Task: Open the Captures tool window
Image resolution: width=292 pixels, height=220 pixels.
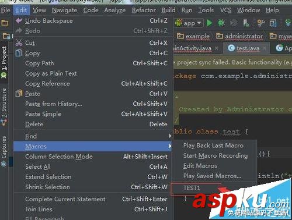Action: (4, 151)
